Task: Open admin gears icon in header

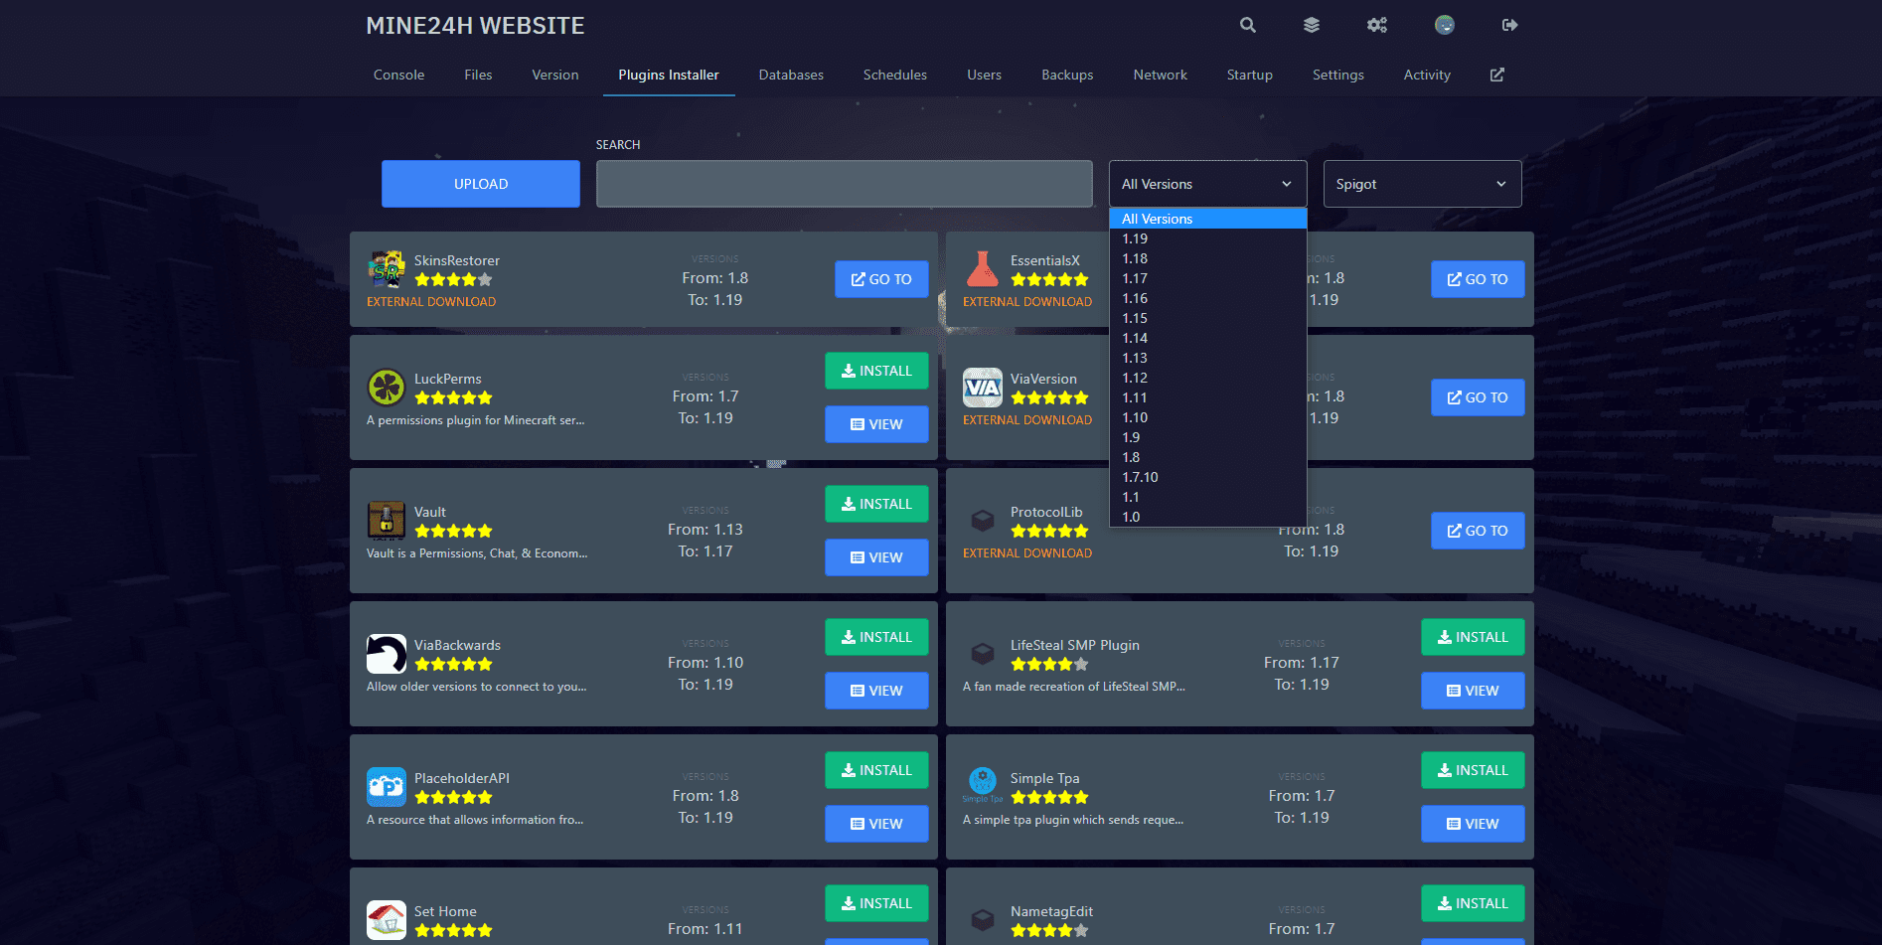Action: coord(1376,26)
